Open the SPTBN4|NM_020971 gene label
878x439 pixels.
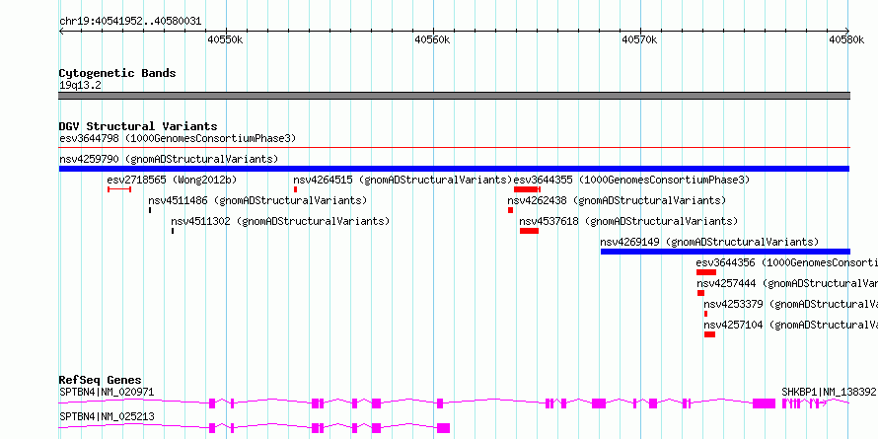107,392
